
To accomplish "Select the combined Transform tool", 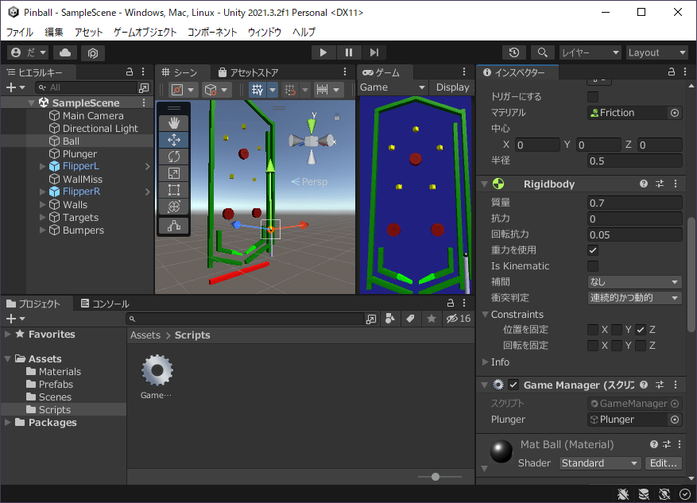I will click(x=174, y=207).
